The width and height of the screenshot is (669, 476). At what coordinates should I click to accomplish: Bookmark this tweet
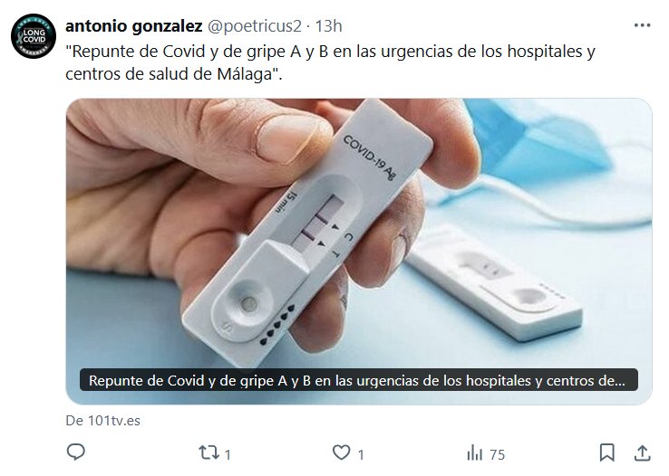(607, 452)
